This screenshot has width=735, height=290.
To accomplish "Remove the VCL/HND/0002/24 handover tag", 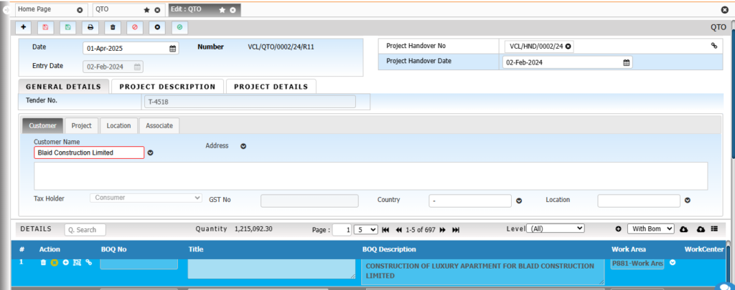I will pyautogui.click(x=568, y=47).
